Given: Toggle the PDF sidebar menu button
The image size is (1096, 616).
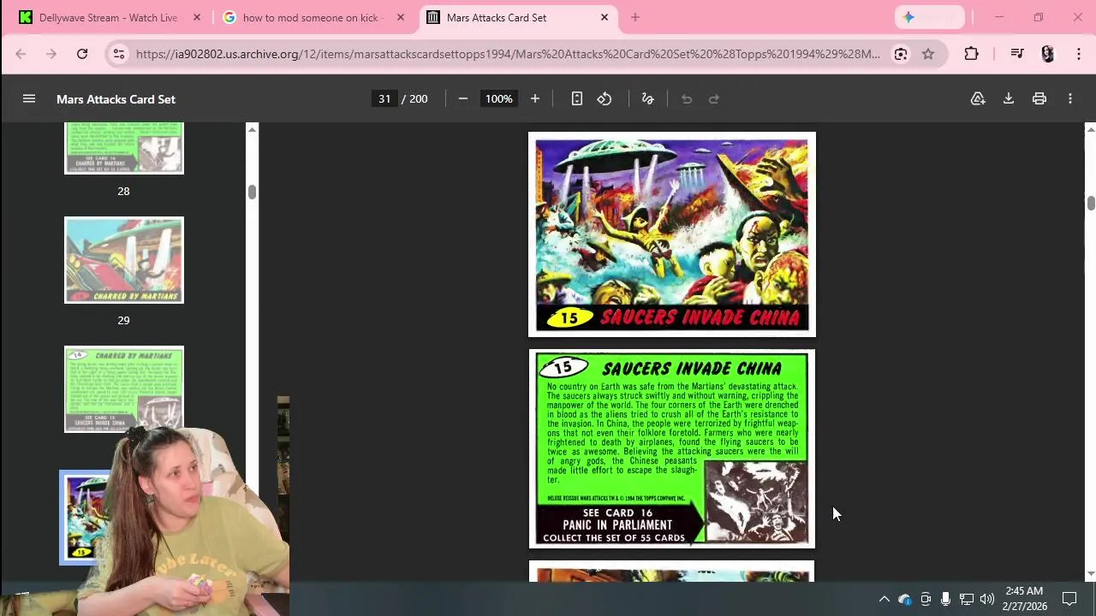Looking at the screenshot, I should click(29, 99).
